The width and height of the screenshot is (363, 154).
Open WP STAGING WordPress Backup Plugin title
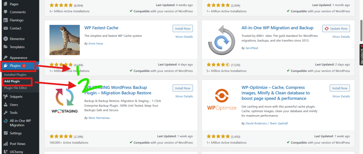tap(118, 90)
